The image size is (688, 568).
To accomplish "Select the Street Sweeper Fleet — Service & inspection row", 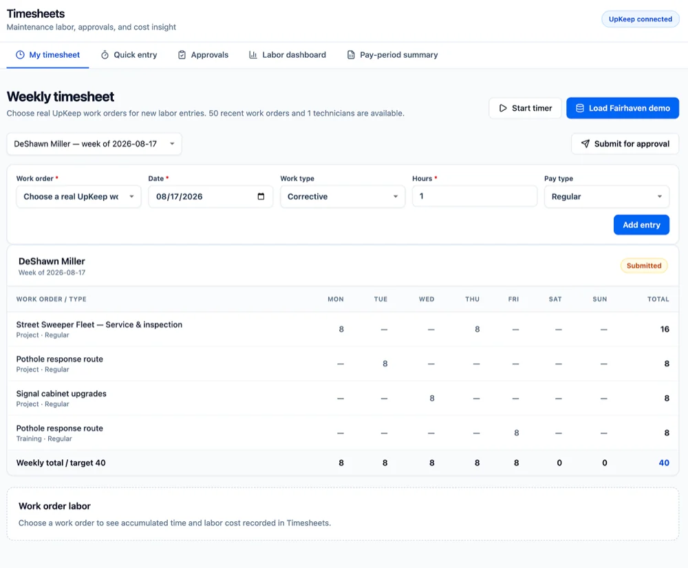I will click(343, 329).
